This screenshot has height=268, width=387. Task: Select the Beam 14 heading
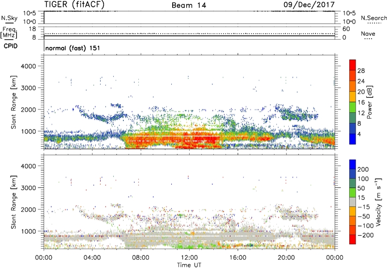(x=189, y=5)
